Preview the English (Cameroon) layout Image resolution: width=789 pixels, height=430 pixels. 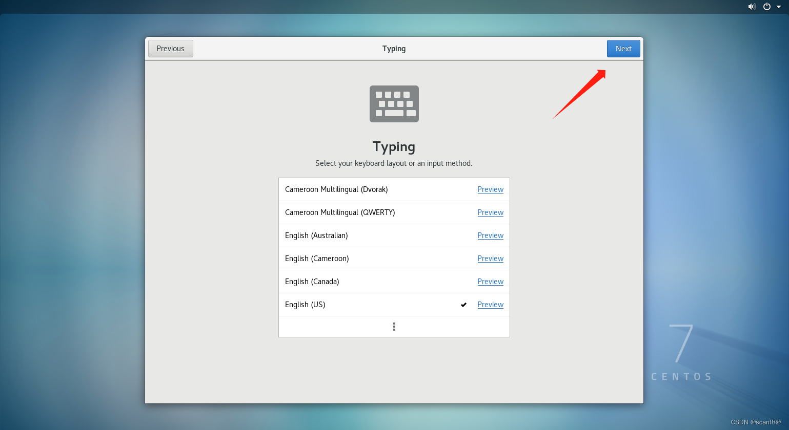[490, 259]
